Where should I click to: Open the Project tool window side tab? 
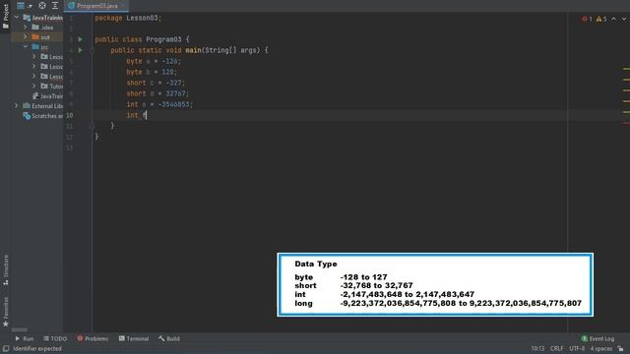tap(5, 16)
